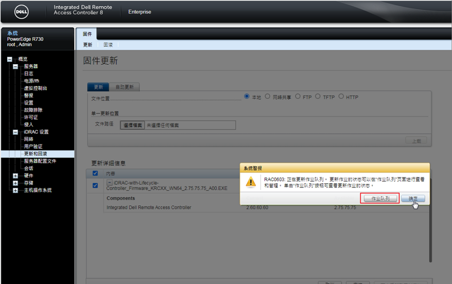This screenshot has width=452, height=284.
Task: Open 服务器配置文件 in the navigation tree
Action: (x=40, y=161)
